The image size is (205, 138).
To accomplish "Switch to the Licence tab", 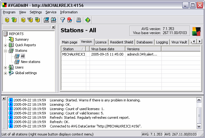I will pyautogui.click(x=101, y=42).
